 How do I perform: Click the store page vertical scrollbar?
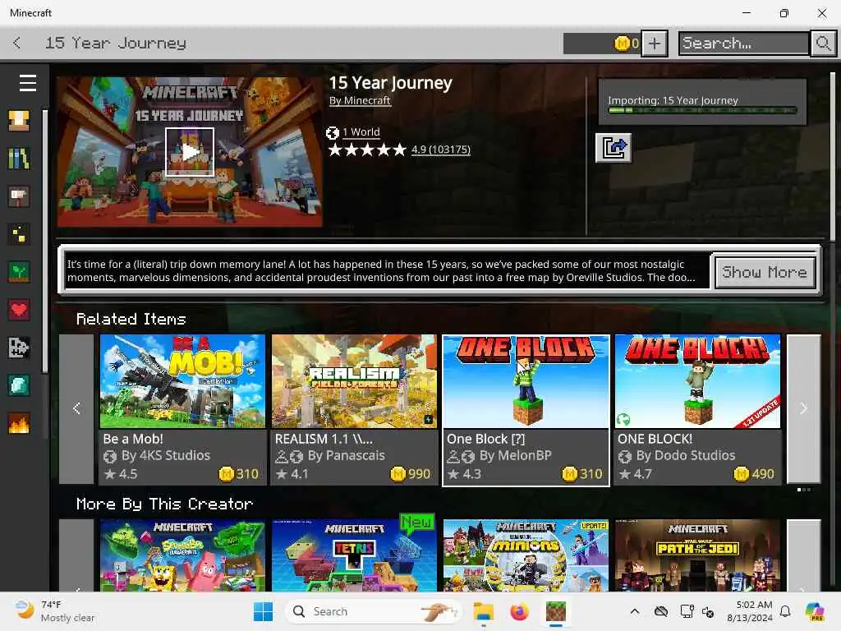[833, 157]
